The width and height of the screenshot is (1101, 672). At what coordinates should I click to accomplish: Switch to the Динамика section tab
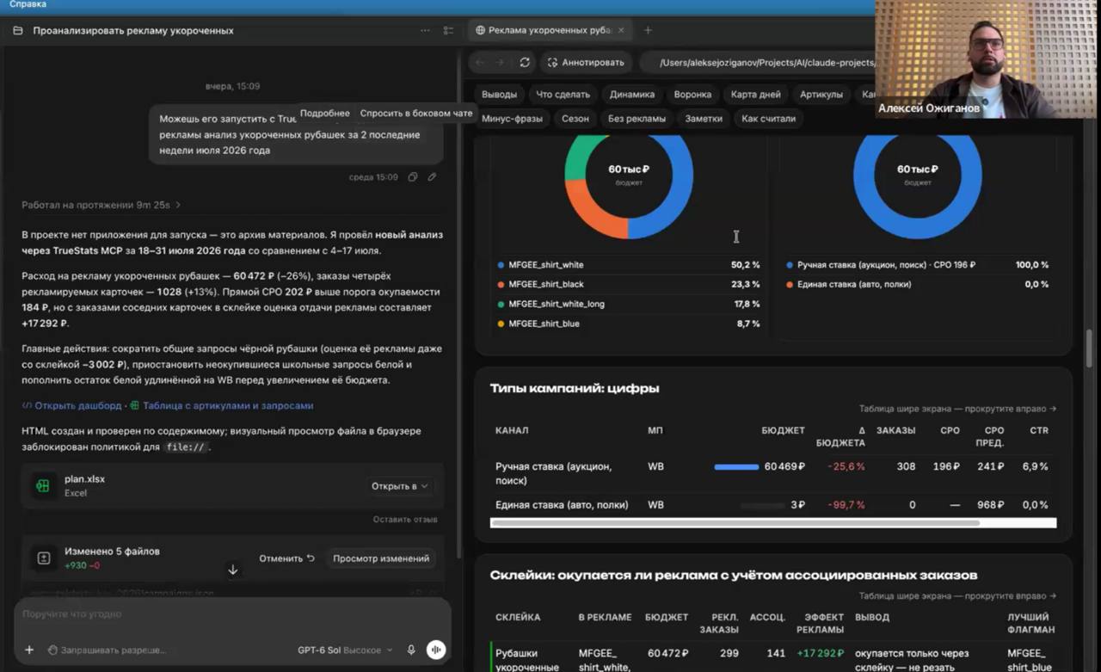pos(632,95)
